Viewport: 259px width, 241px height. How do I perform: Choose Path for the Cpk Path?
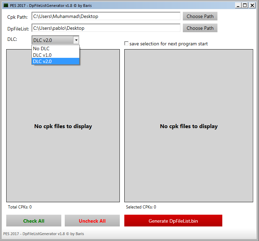(x=200, y=16)
